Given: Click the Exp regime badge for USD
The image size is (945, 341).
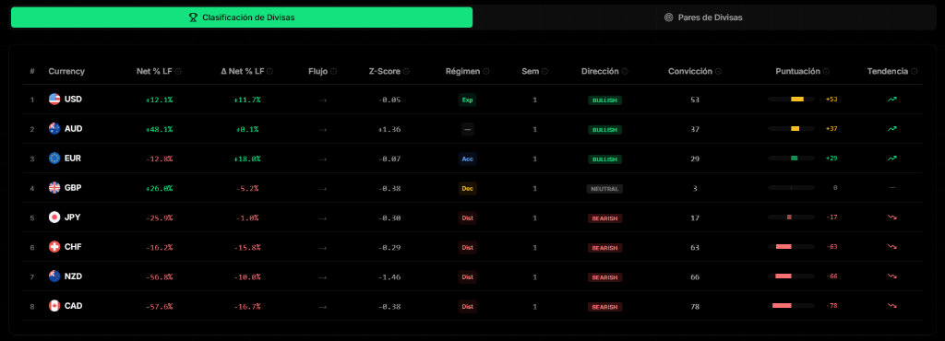Looking at the screenshot, I should tap(468, 100).
